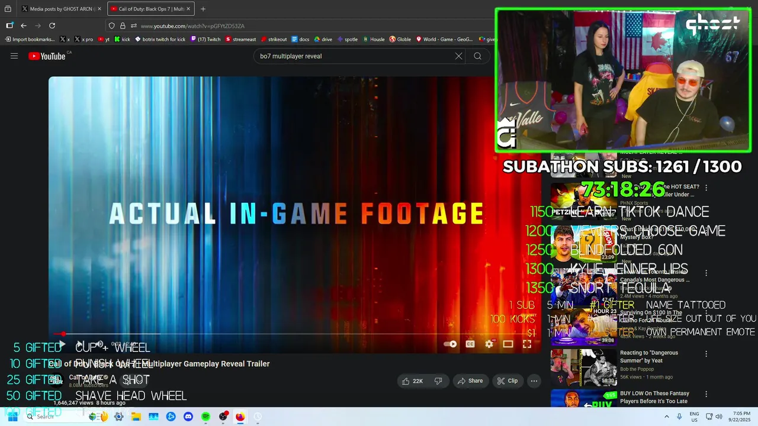The height and width of the screenshot is (426, 758).
Task: Open Spotify from the taskbar
Action: tap(205, 417)
